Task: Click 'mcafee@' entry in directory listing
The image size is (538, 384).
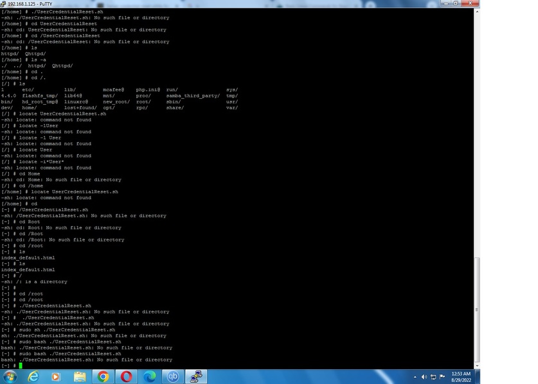Action: click(113, 89)
